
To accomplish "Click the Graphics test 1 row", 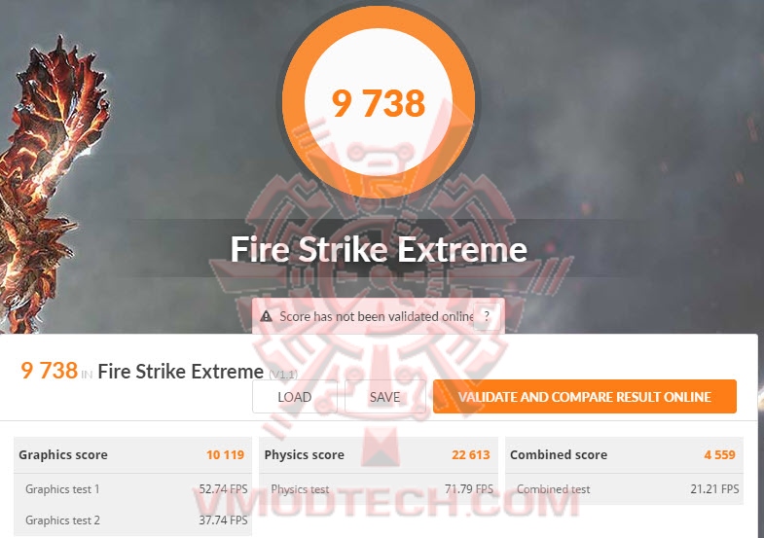I will [132, 488].
